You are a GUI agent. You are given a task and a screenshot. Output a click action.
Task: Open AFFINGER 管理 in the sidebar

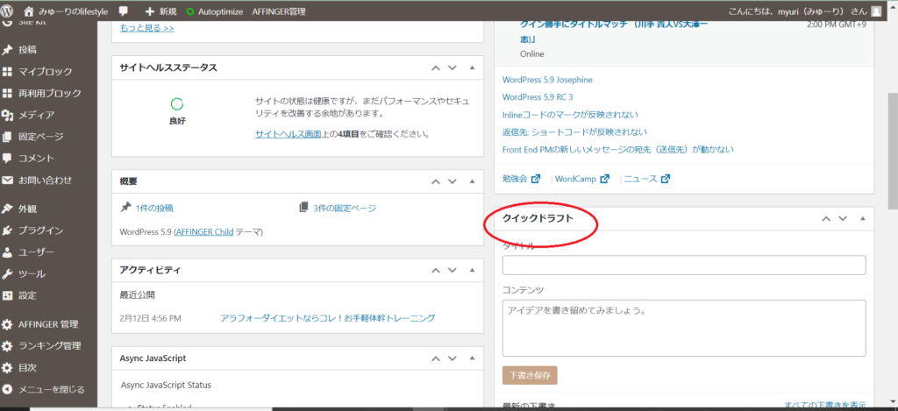click(47, 324)
